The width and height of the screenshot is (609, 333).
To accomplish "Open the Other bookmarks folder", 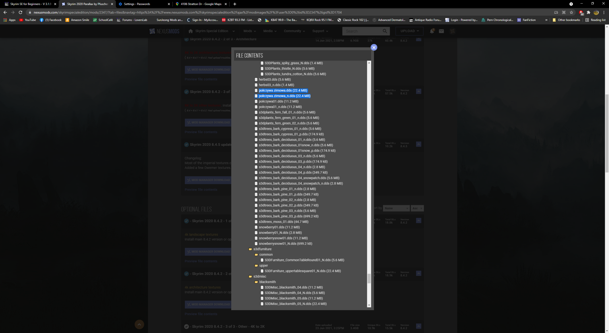I will 566,20.
